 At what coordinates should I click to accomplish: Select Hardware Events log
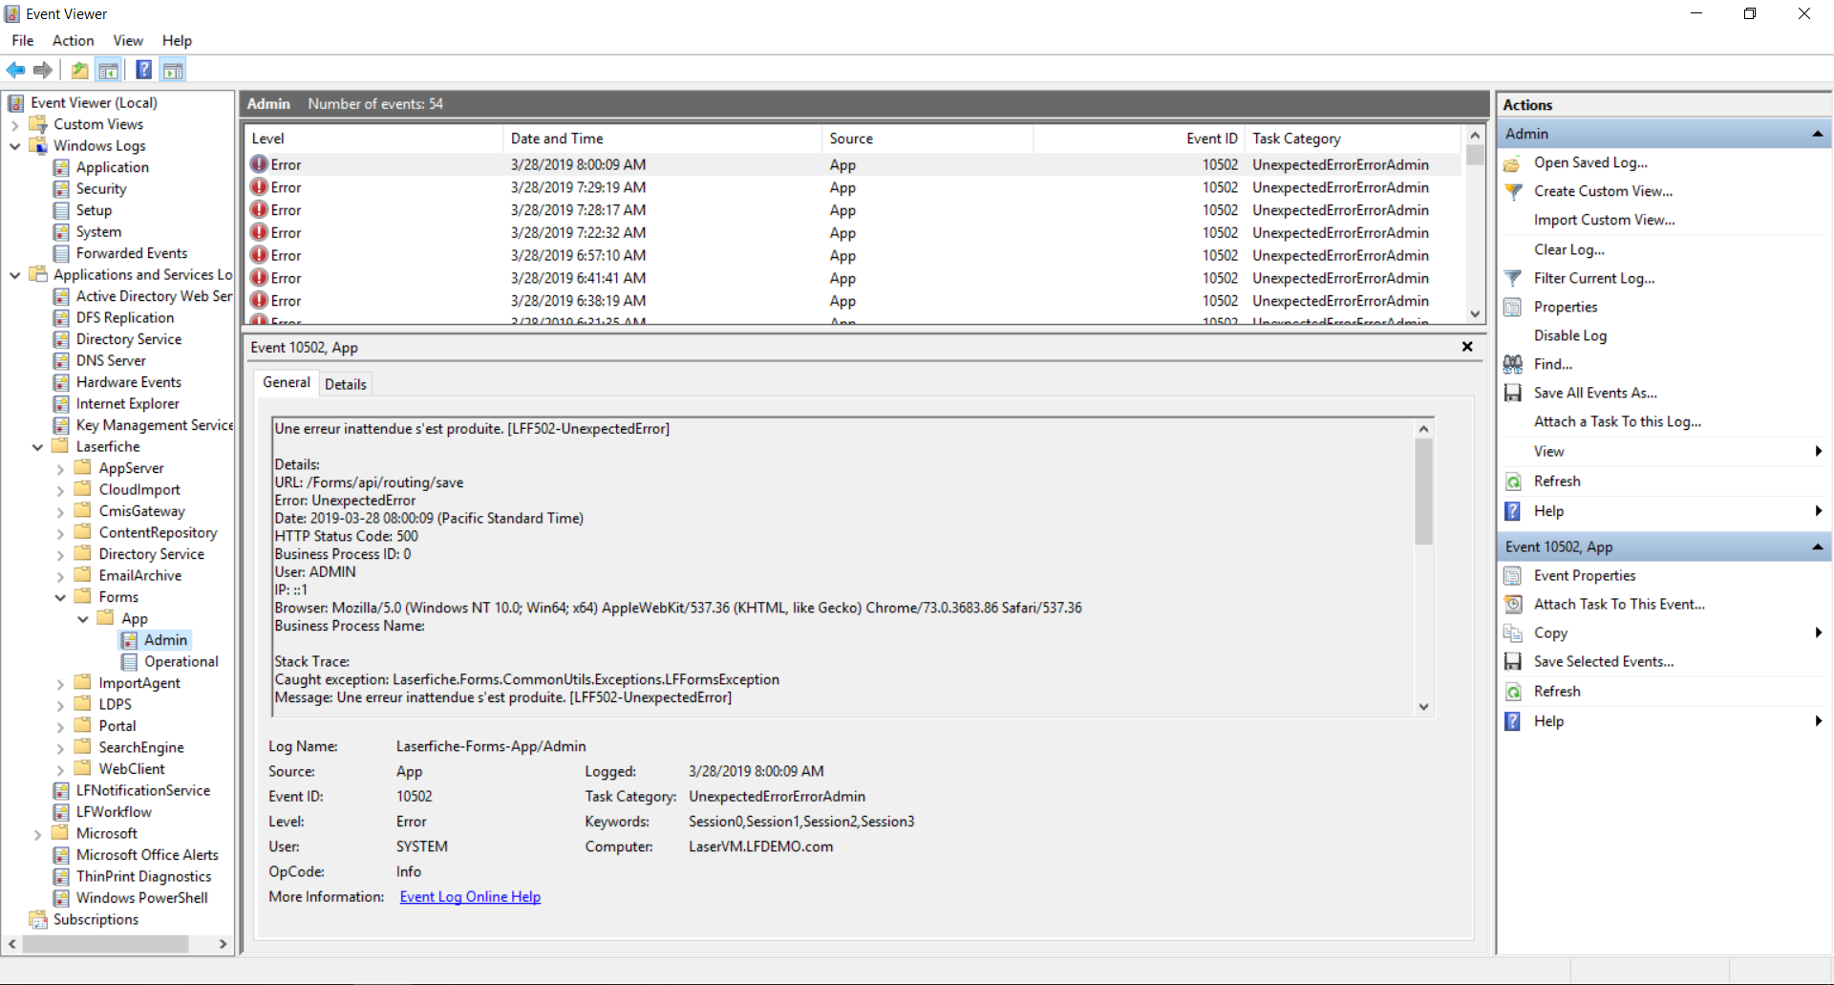[x=129, y=382]
